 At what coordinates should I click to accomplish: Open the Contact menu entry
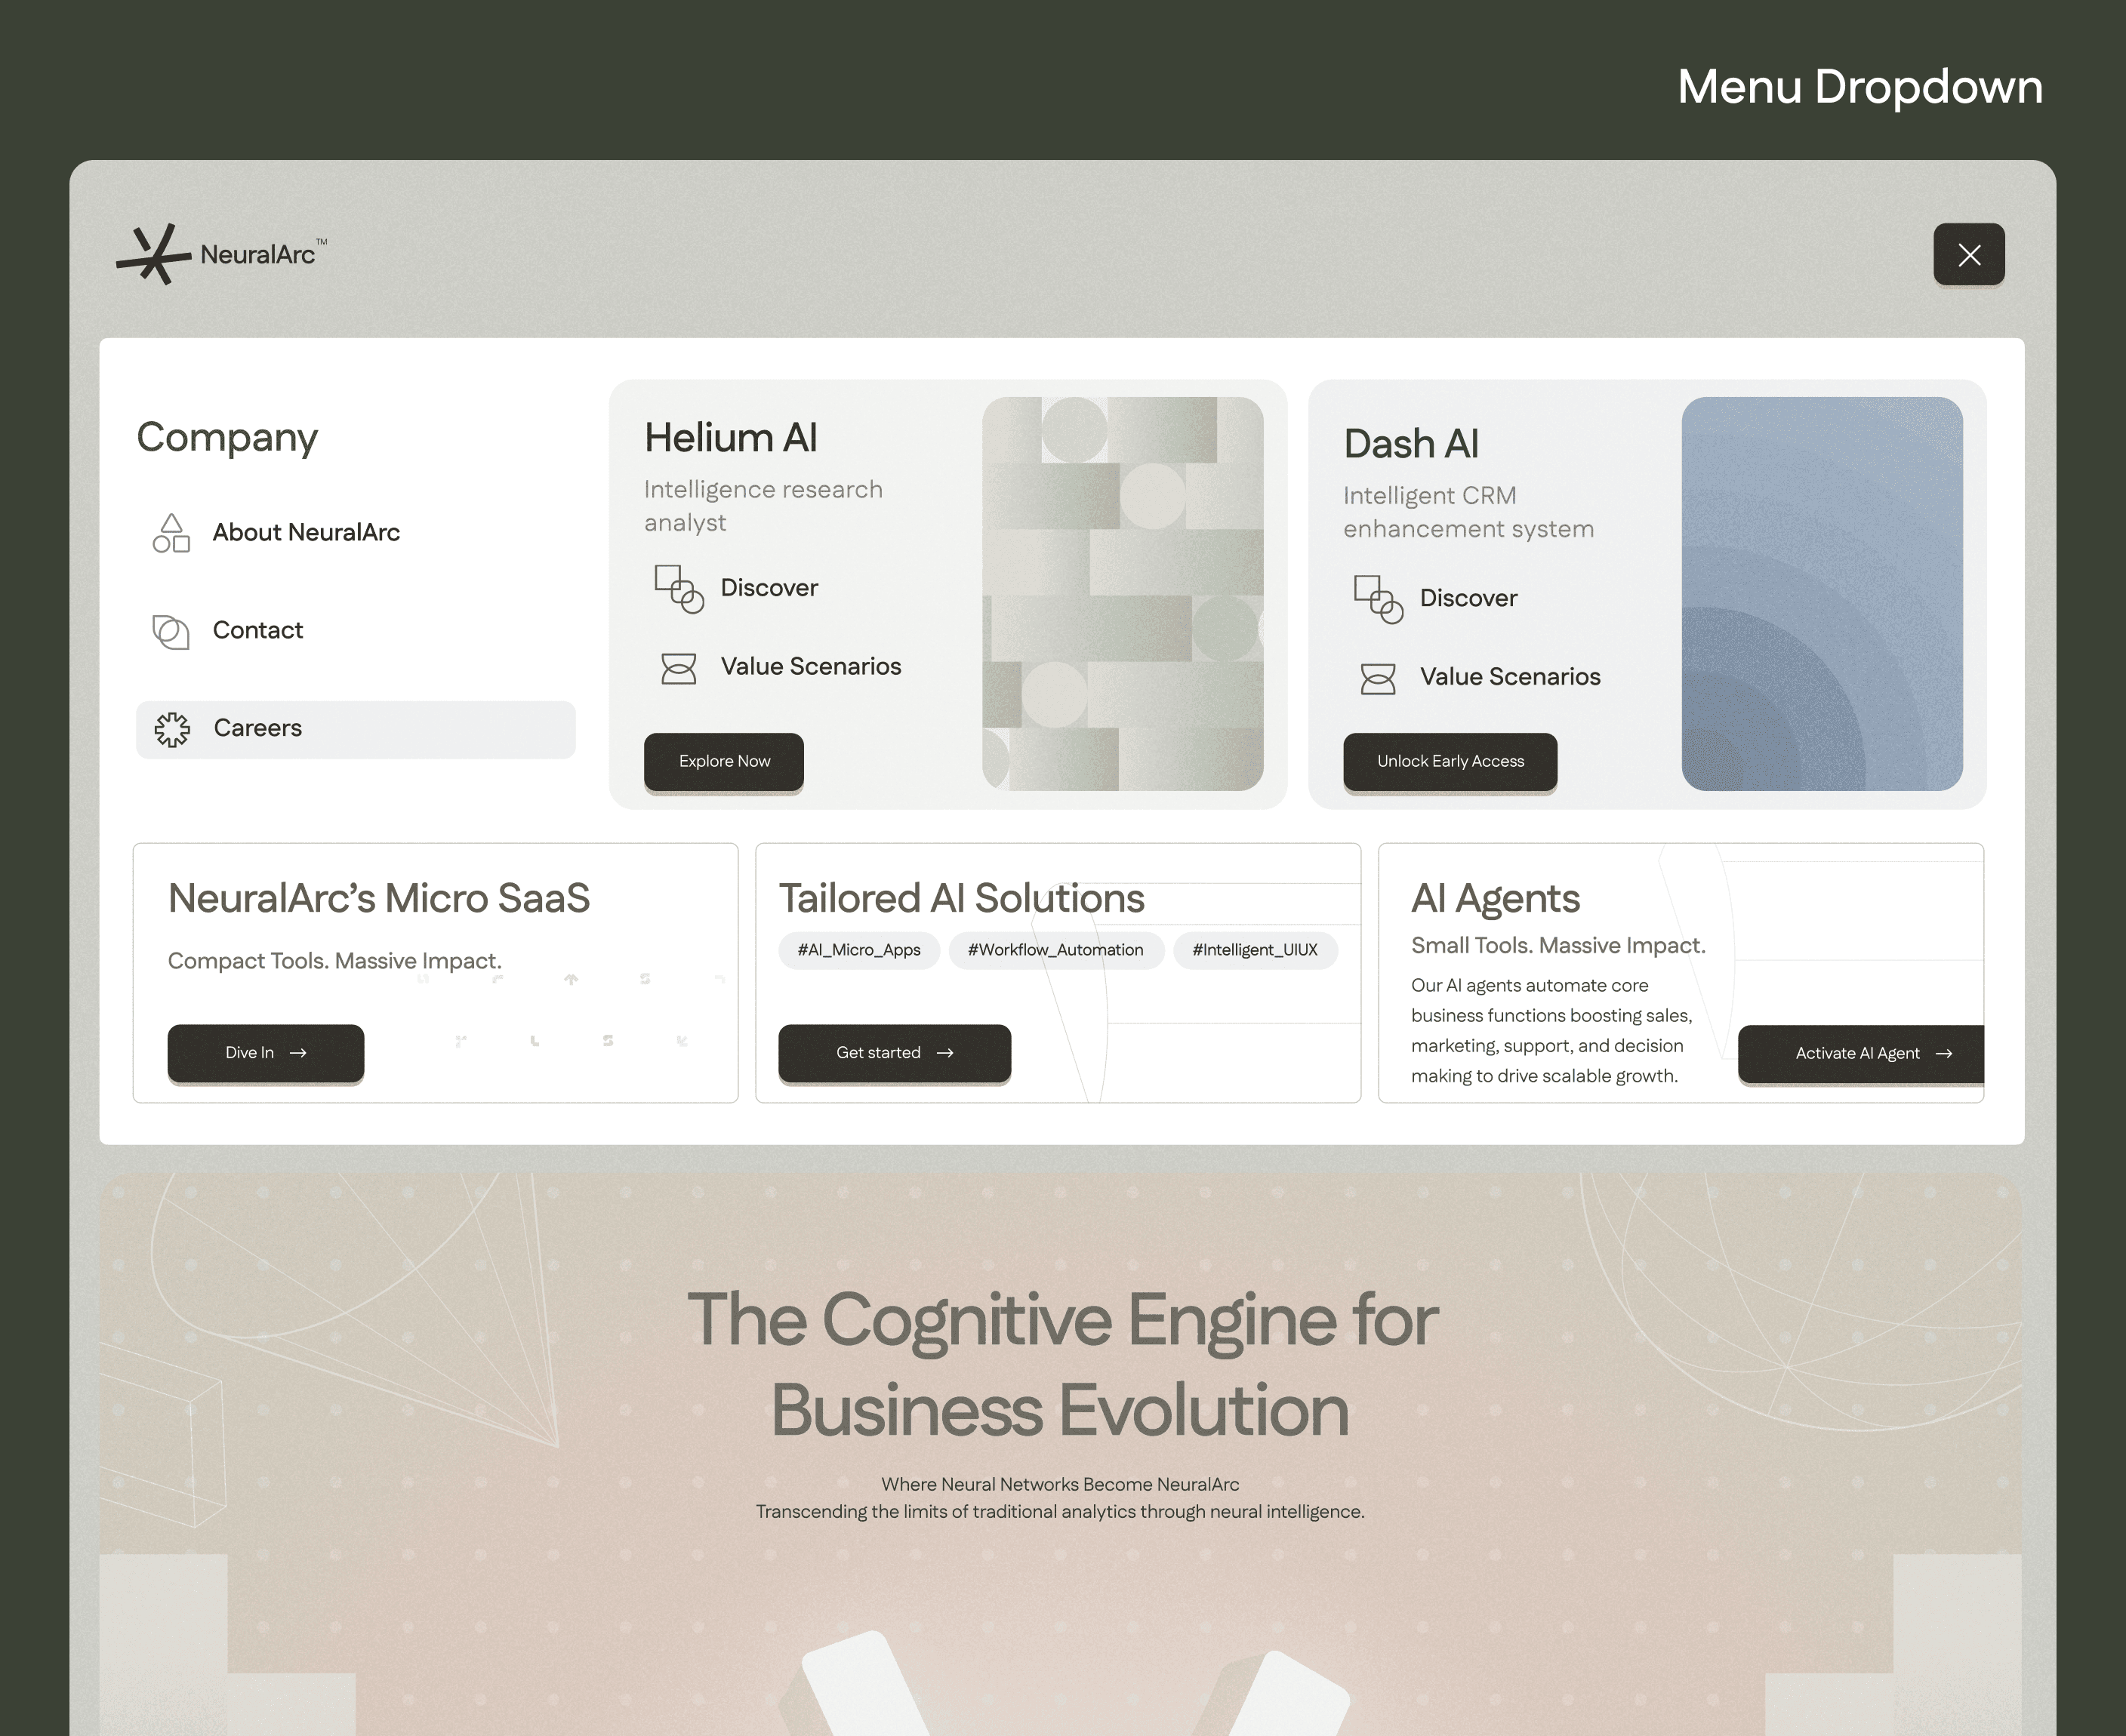point(258,631)
